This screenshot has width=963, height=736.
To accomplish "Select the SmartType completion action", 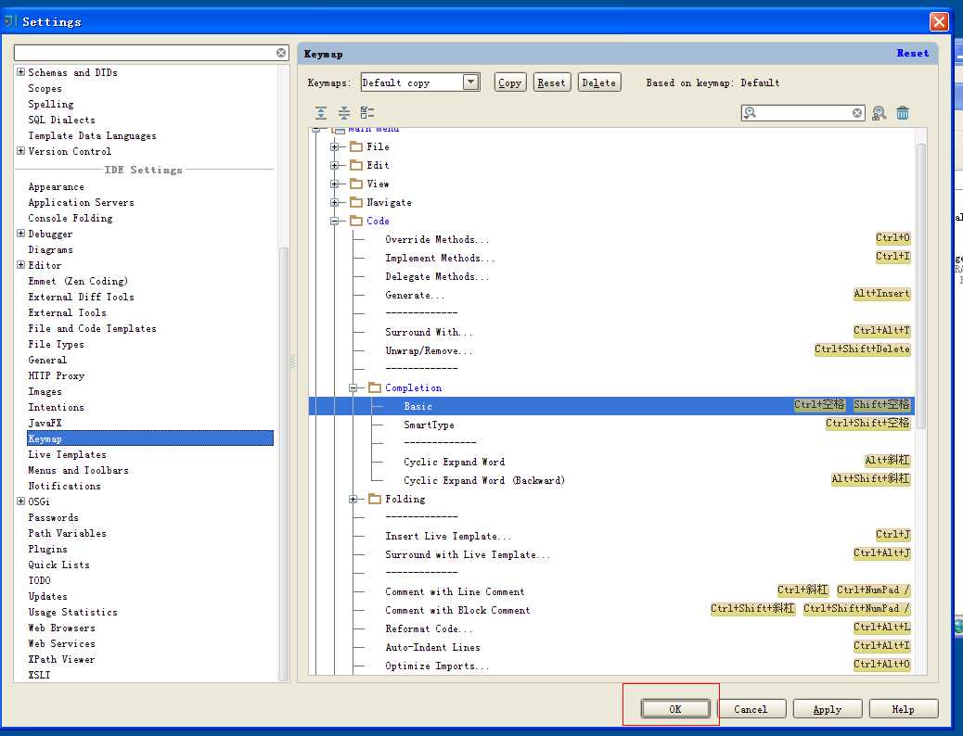I will coord(429,425).
